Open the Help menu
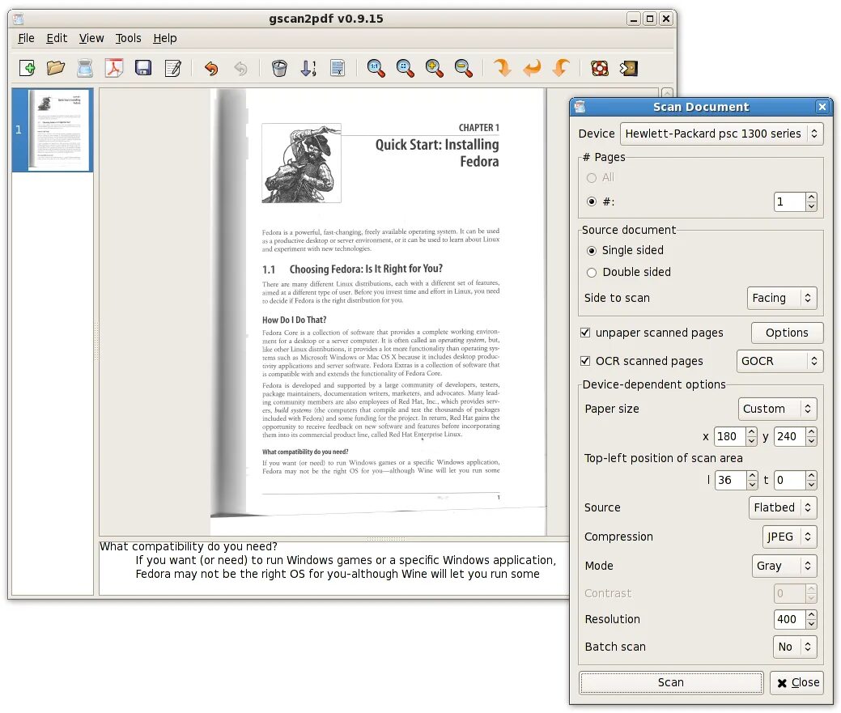Screen dimensions: 841x713 tap(164, 38)
